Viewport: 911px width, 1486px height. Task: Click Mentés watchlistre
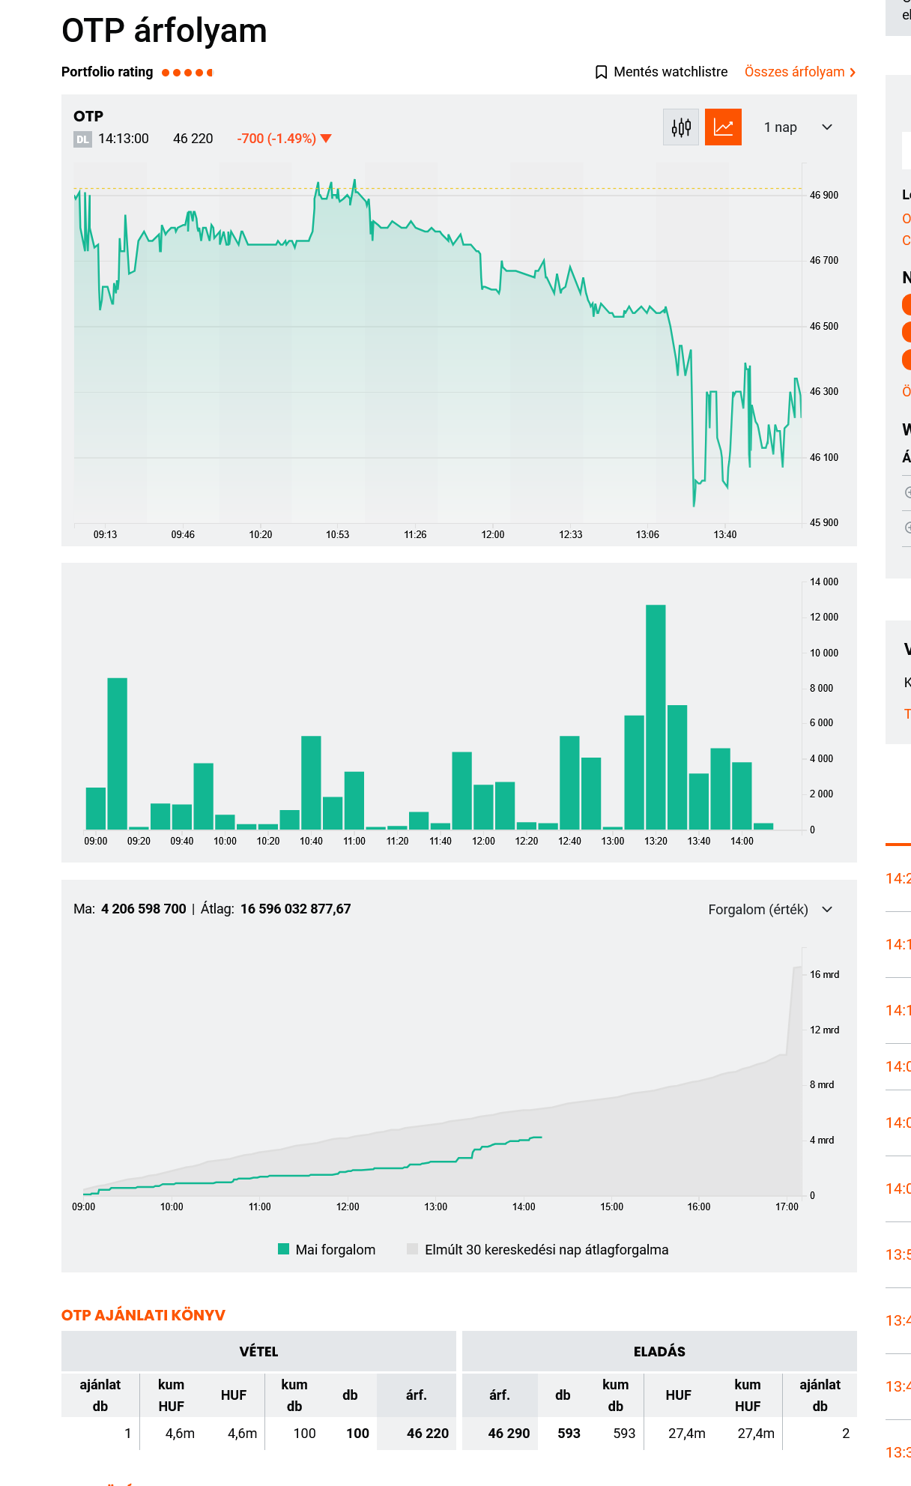tap(662, 72)
